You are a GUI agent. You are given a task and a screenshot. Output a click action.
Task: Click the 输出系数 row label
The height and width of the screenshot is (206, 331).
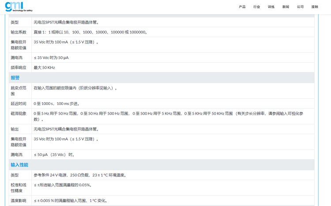pos(19,32)
